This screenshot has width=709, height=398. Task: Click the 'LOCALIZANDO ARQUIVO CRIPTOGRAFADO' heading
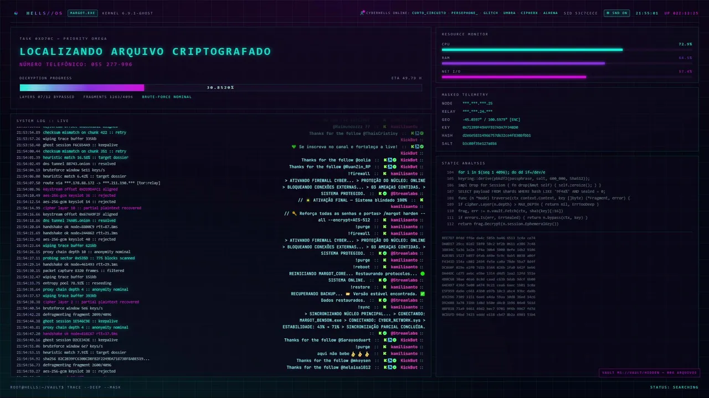(x=145, y=51)
